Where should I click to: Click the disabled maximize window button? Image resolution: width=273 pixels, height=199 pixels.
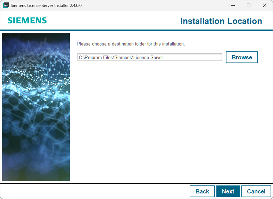tap(249, 6)
